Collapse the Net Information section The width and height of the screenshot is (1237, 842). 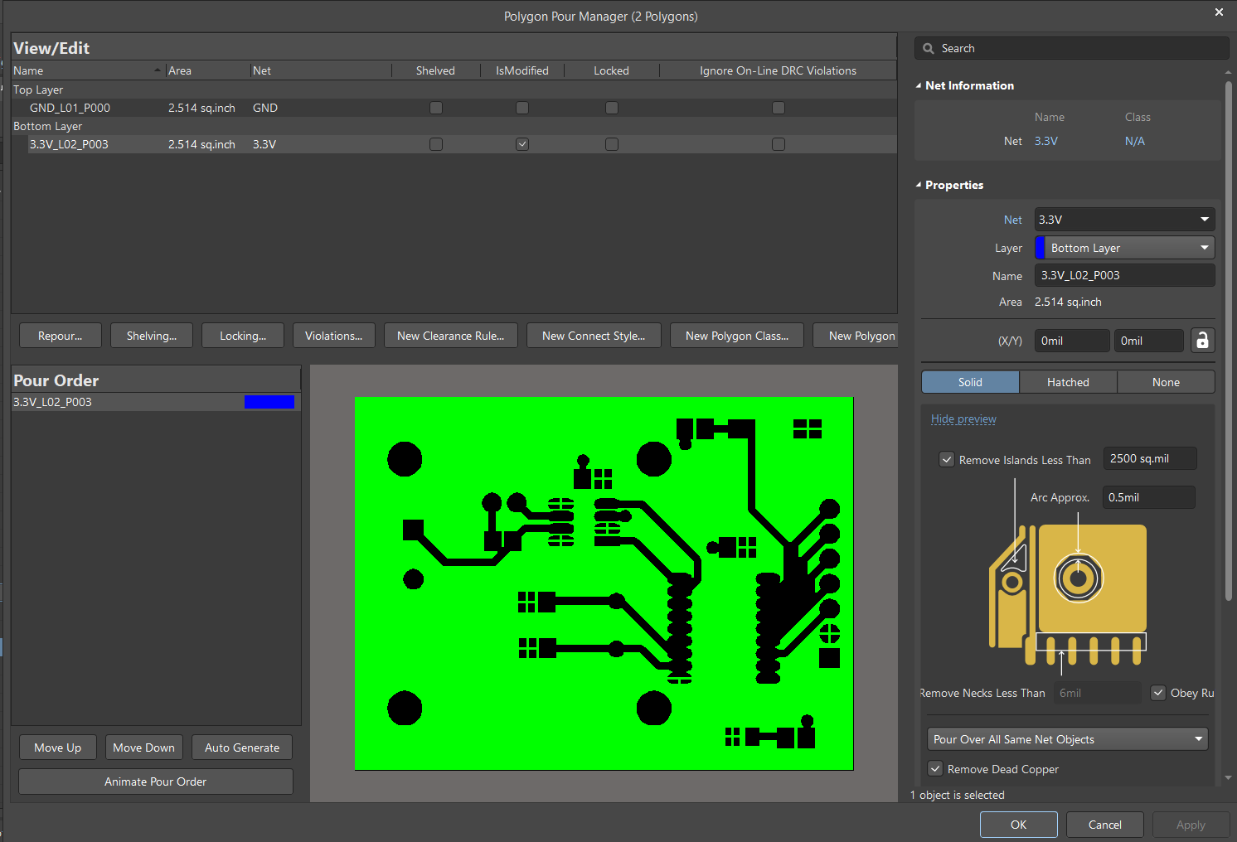919,85
